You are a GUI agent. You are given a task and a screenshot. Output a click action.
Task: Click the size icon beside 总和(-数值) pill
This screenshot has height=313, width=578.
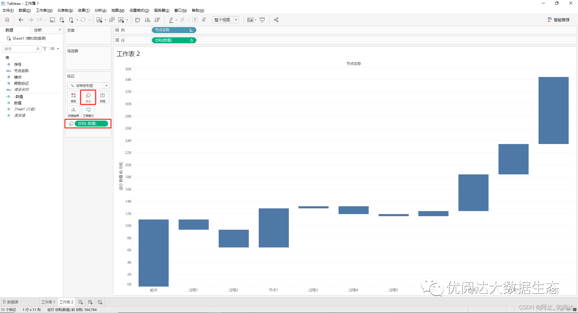71,124
